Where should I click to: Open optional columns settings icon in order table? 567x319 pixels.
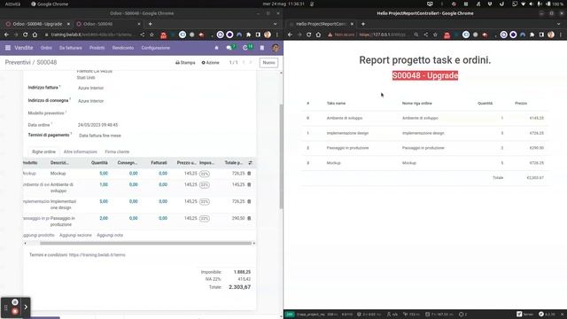pos(250,163)
